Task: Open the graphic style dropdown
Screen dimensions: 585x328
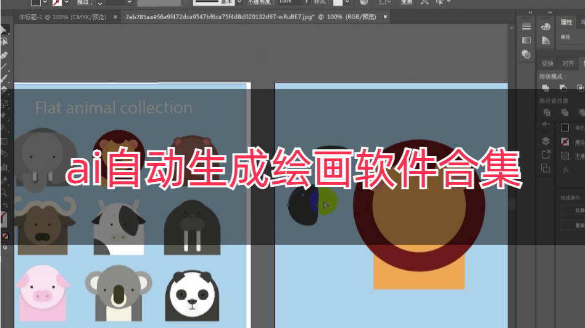Action: pos(347,2)
